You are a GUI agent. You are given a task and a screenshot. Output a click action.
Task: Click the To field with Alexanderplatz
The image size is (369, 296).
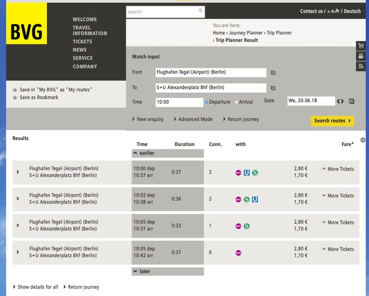pyautogui.click(x=211, y=88)
